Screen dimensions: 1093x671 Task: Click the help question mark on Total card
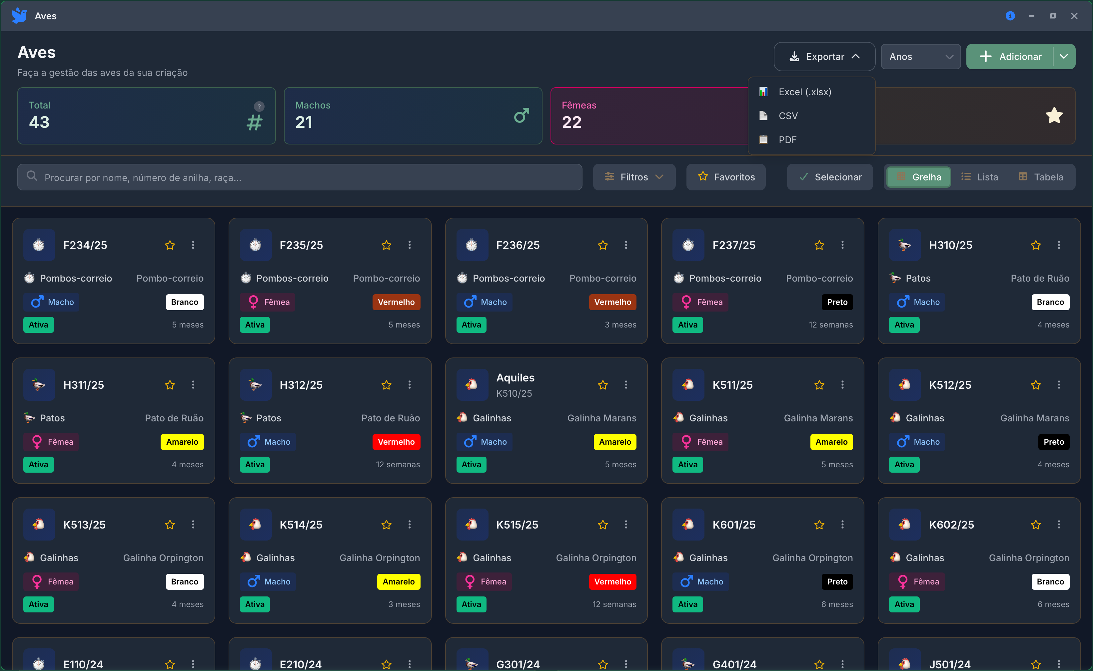259,107
